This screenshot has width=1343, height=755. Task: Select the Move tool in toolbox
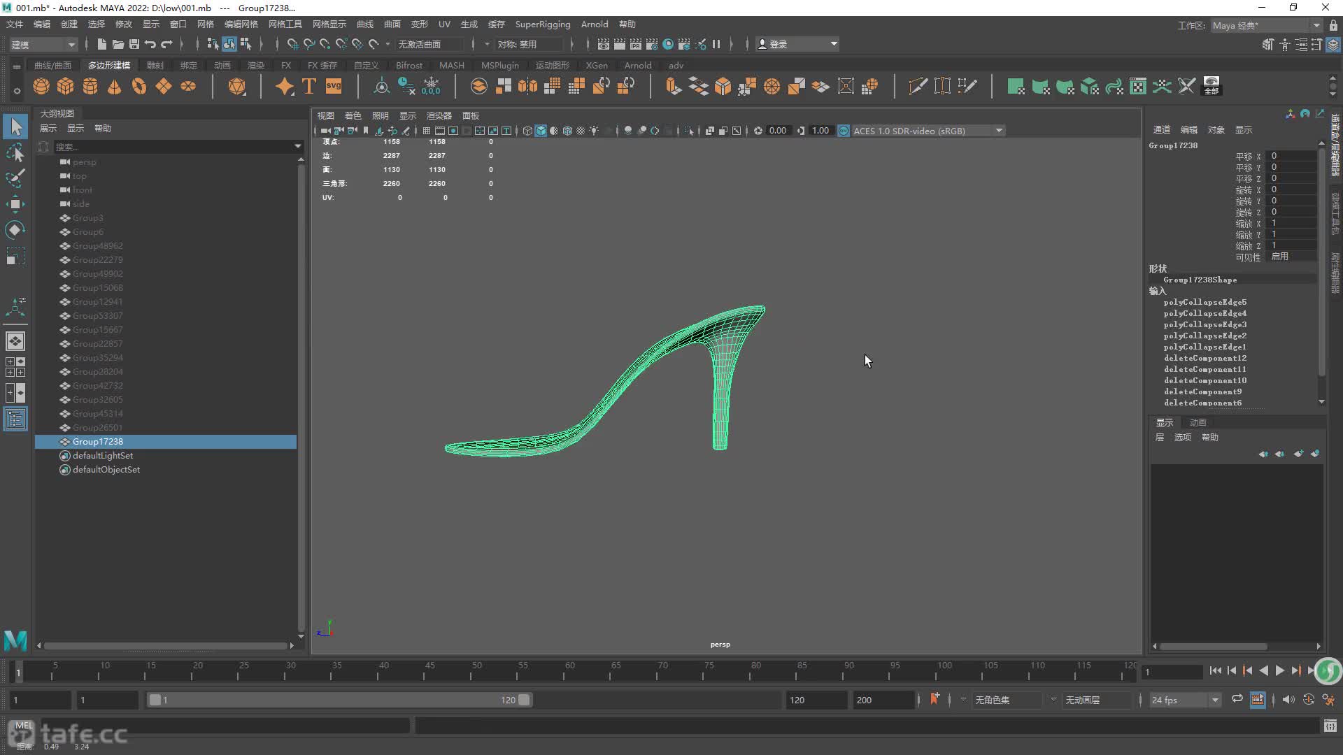[x=15, y=204]
